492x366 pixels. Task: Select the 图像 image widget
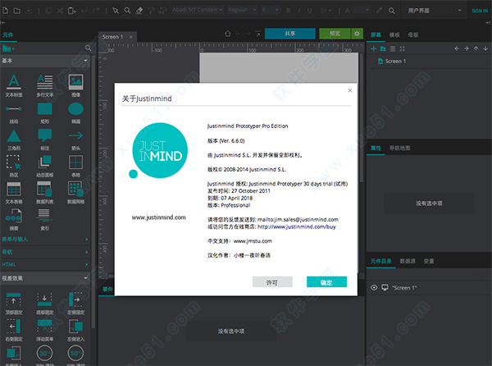75,85
